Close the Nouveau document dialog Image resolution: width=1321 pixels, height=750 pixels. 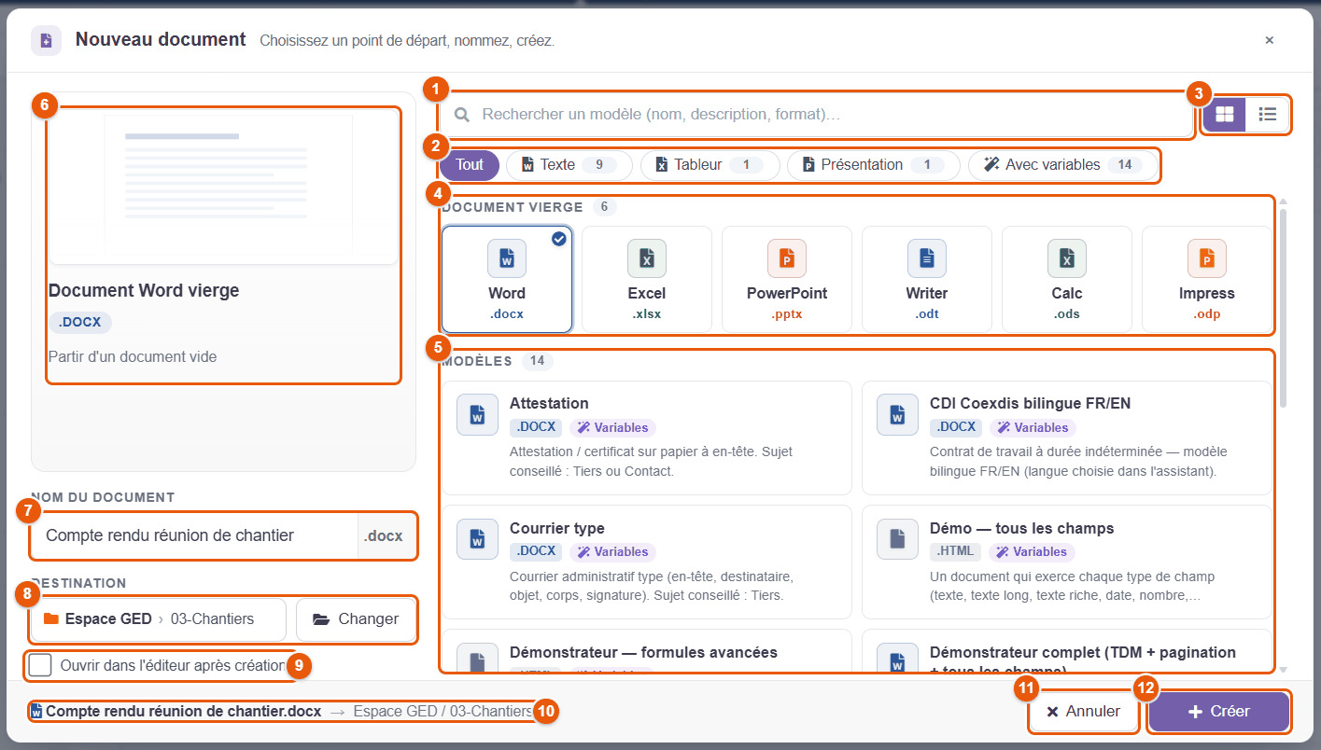1270,40
